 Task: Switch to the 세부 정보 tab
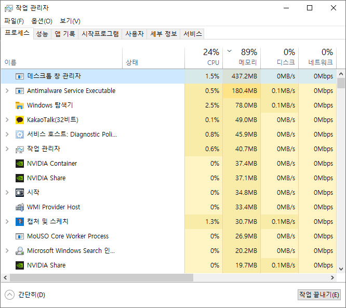click(x=164, y=34)
